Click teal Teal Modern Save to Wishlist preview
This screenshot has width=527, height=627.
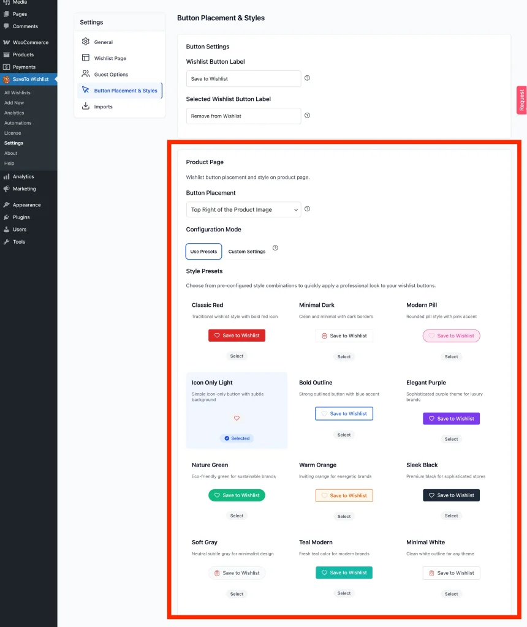344,573
